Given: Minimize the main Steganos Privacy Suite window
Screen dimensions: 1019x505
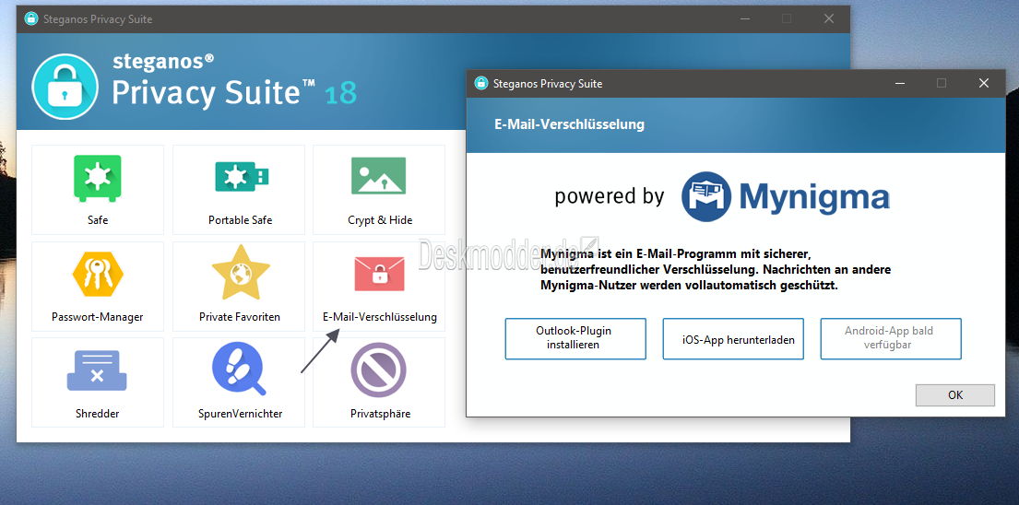Looking at the screenshot, I should tap(745, 18).
